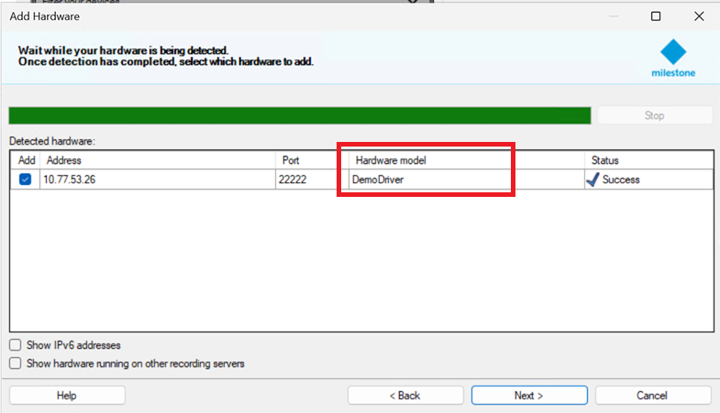
Task: Open Help for Add Hardware
Action: pos(67,396)
